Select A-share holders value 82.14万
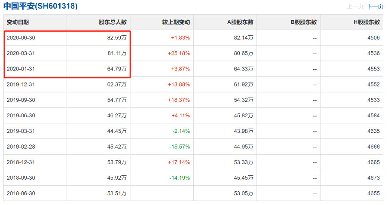This screenshot has width=388, height=205. pos(244,38)
